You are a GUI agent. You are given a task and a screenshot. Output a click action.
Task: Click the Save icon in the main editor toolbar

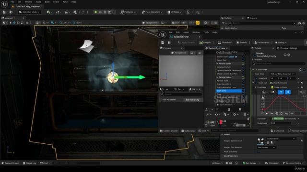(4, 12)
